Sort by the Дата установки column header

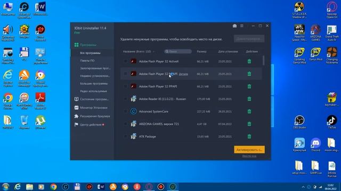click(x=228, y=51)
